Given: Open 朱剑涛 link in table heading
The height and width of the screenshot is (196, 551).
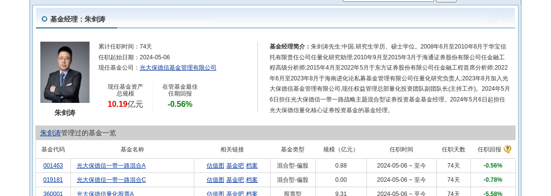Looking at the screenshot, I should pyautogui.click(x=50, y=133).
